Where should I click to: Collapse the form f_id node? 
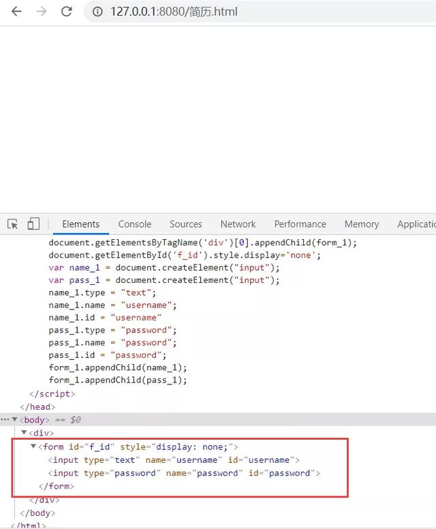click(33, 447)
